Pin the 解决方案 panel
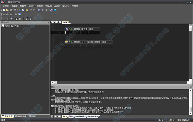This screenshot has width=193, height=122. [45, 22]
